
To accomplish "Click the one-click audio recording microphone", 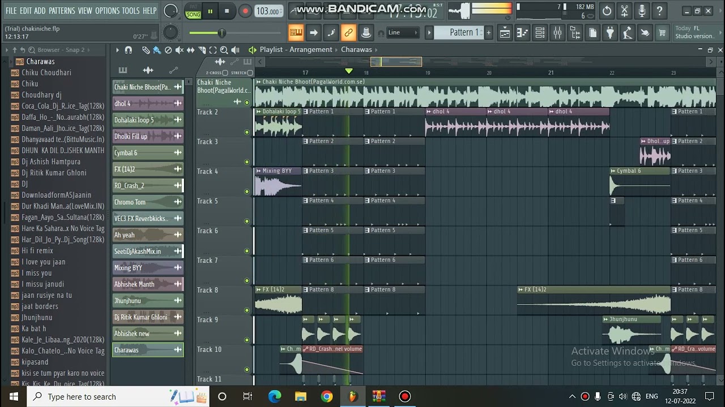I will click(642, 11).
